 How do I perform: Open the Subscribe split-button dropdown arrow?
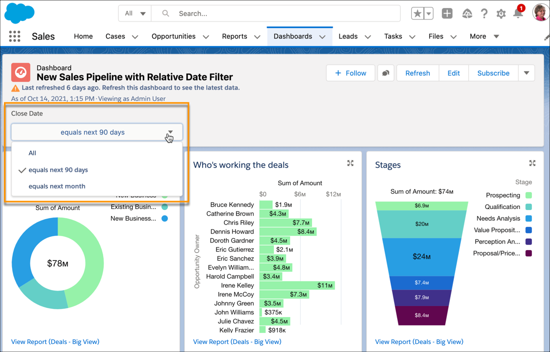[526, 73]
